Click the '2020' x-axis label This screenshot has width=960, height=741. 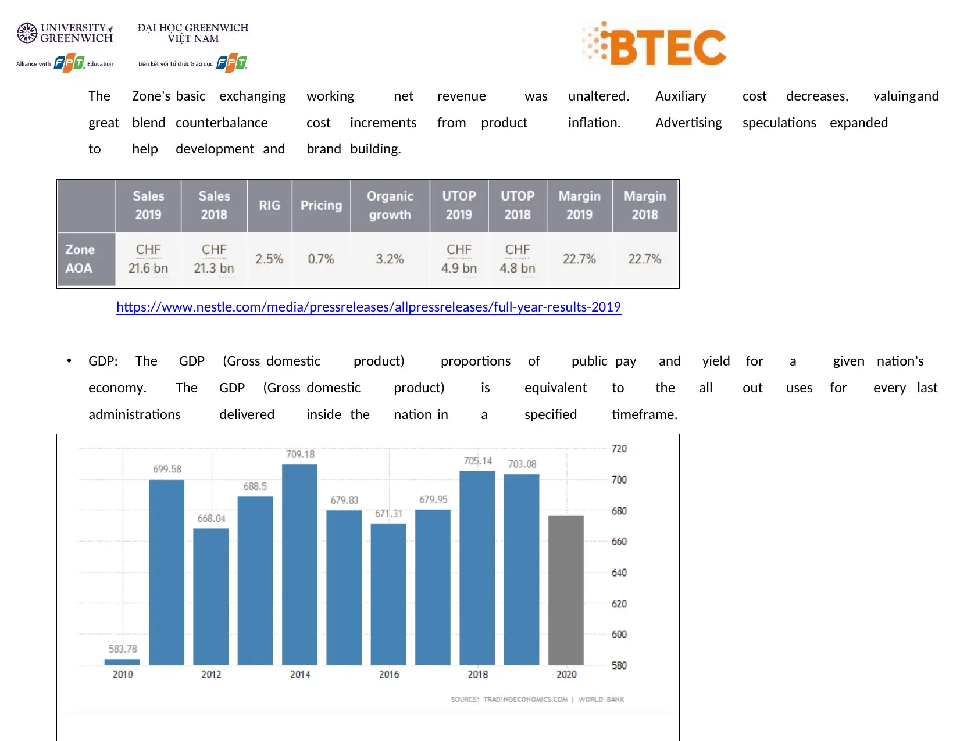pos(566,675)
